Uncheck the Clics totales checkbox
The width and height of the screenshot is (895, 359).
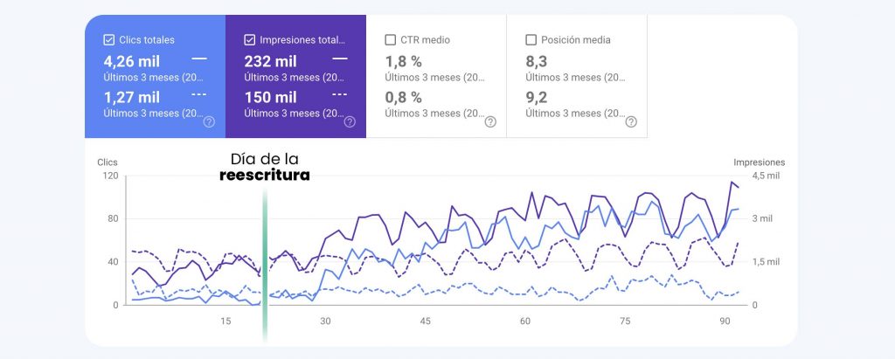click(x=109, y=40)
